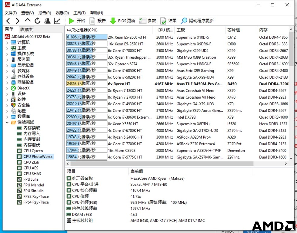Click the 驱动程序更新 driver update button
297x233 pixels.
(197, 21)
